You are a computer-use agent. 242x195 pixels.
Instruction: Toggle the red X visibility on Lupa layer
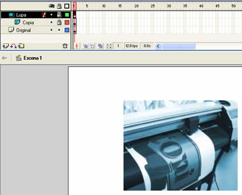44,15
